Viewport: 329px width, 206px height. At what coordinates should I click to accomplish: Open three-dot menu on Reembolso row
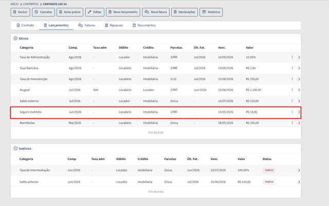292,123
